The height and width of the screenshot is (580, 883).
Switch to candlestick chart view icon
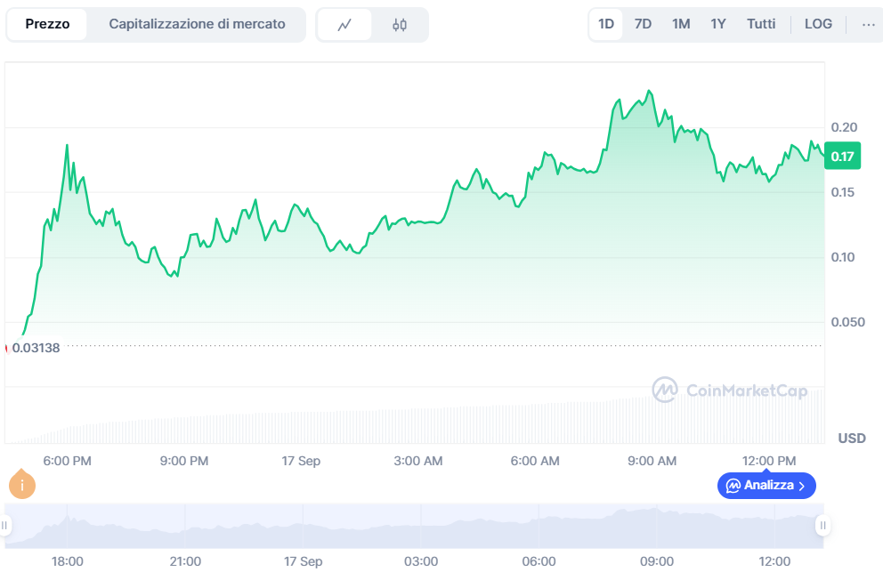[x=400, y=25]
